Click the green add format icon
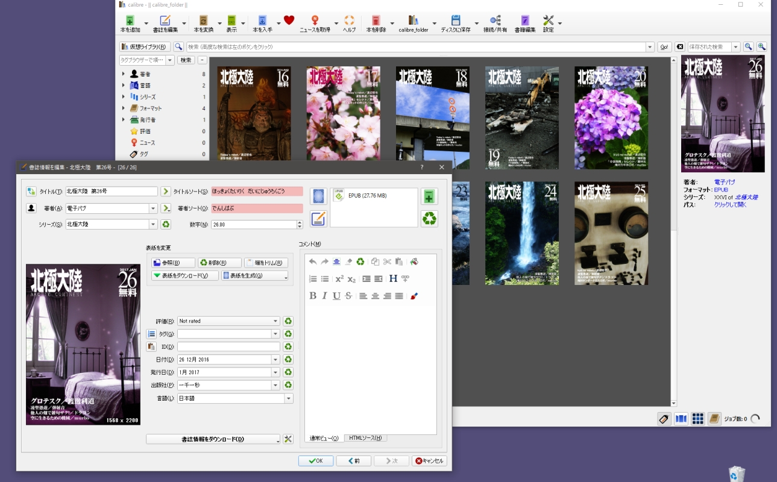Image resolution: width=777 pixels, height=482 pixels. coord(429,196)
